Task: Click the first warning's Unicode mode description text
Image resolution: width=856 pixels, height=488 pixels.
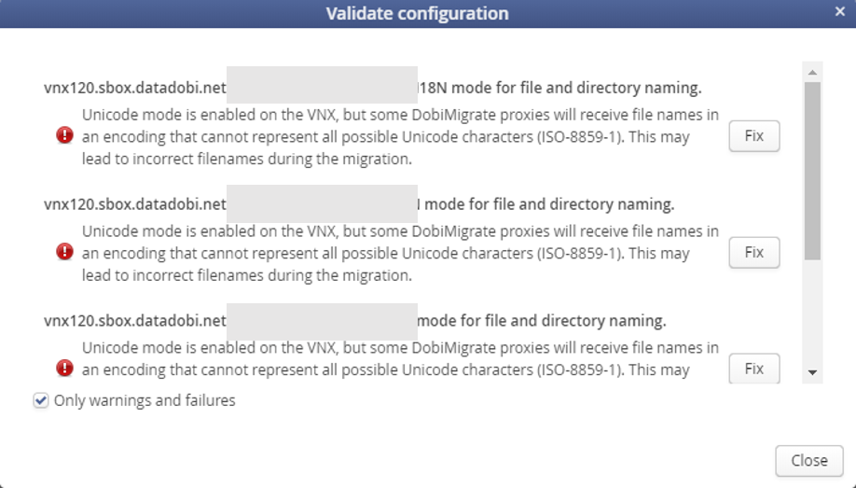Action: (399, 137)
